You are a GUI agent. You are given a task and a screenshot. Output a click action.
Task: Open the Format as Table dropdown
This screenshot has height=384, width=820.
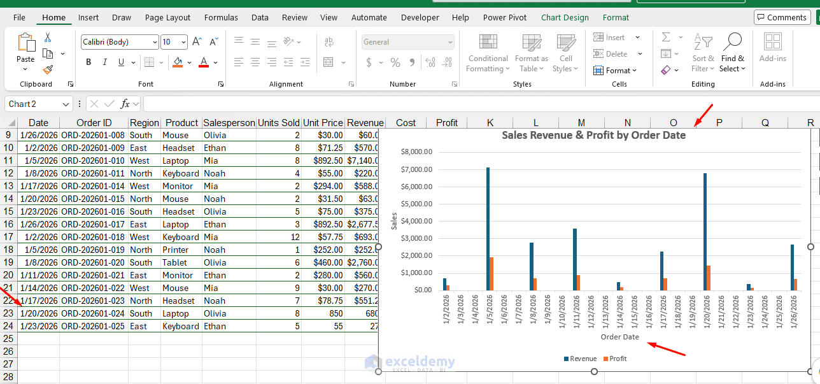click(x=532, y=53)
